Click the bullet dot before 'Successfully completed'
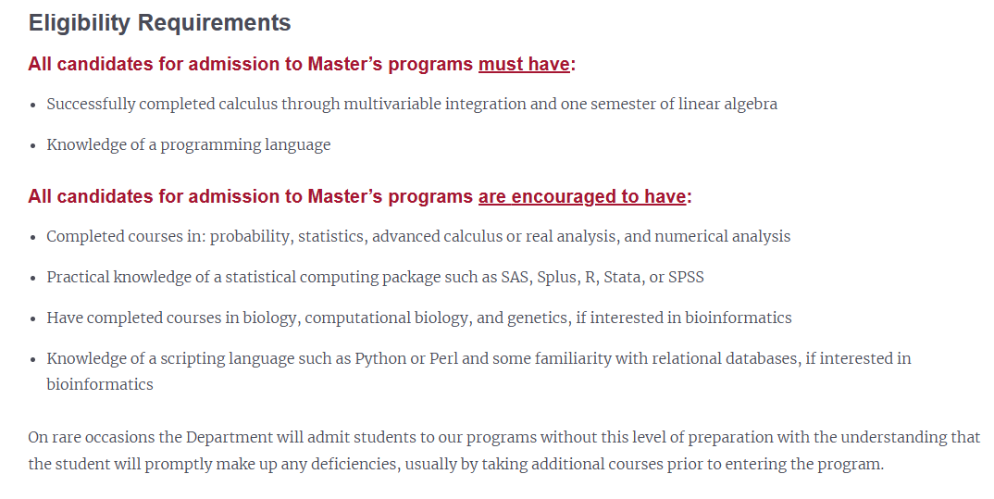 tap(33, 106)
